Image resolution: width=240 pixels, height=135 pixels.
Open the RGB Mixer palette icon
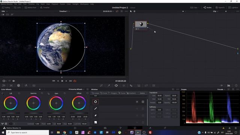(26, 85)
